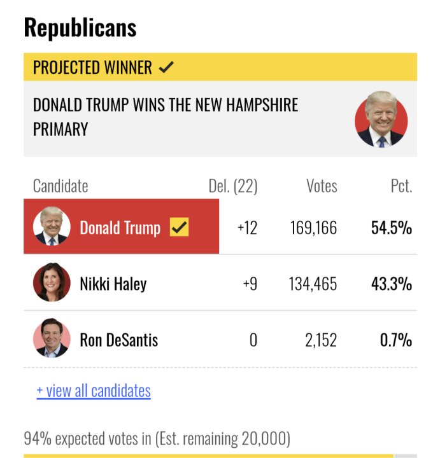Click the 94% expected votes in text
Viewport: 440px width, 458px height.
pos(157,439)
